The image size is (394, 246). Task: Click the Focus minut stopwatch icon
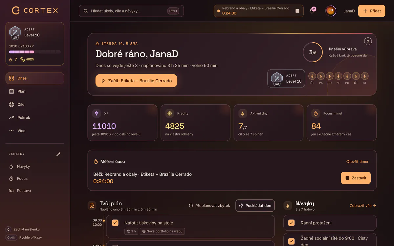point(316,113)
